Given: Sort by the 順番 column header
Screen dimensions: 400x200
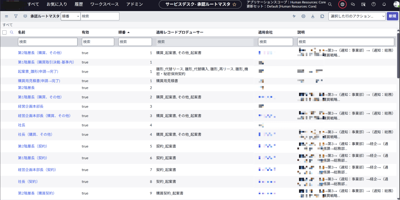Looking at the screenshot, I should (x=122, y=32).
